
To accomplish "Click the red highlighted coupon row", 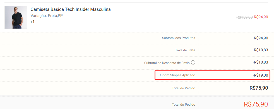I will [213, 75].
